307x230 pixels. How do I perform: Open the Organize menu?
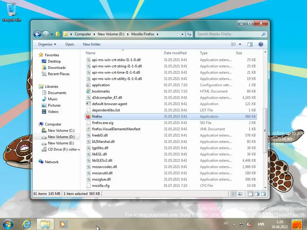(47, 44)
